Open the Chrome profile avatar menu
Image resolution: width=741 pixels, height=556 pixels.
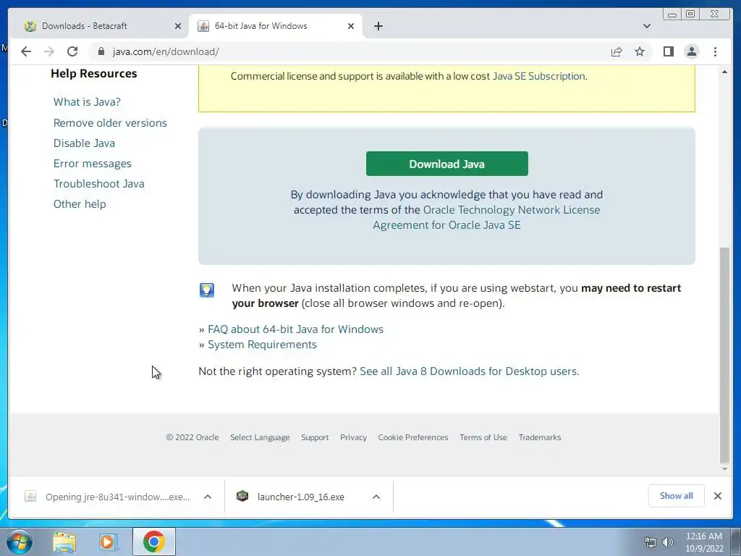point(691,51)
